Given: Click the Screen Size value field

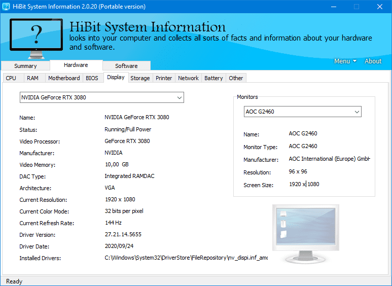Looking at the screenshot, I should click(304, 184).
